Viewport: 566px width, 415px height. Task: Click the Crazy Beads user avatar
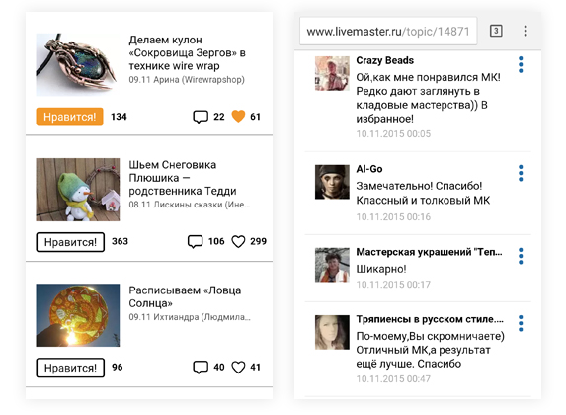pyautogui.click(x=332, y=73)
